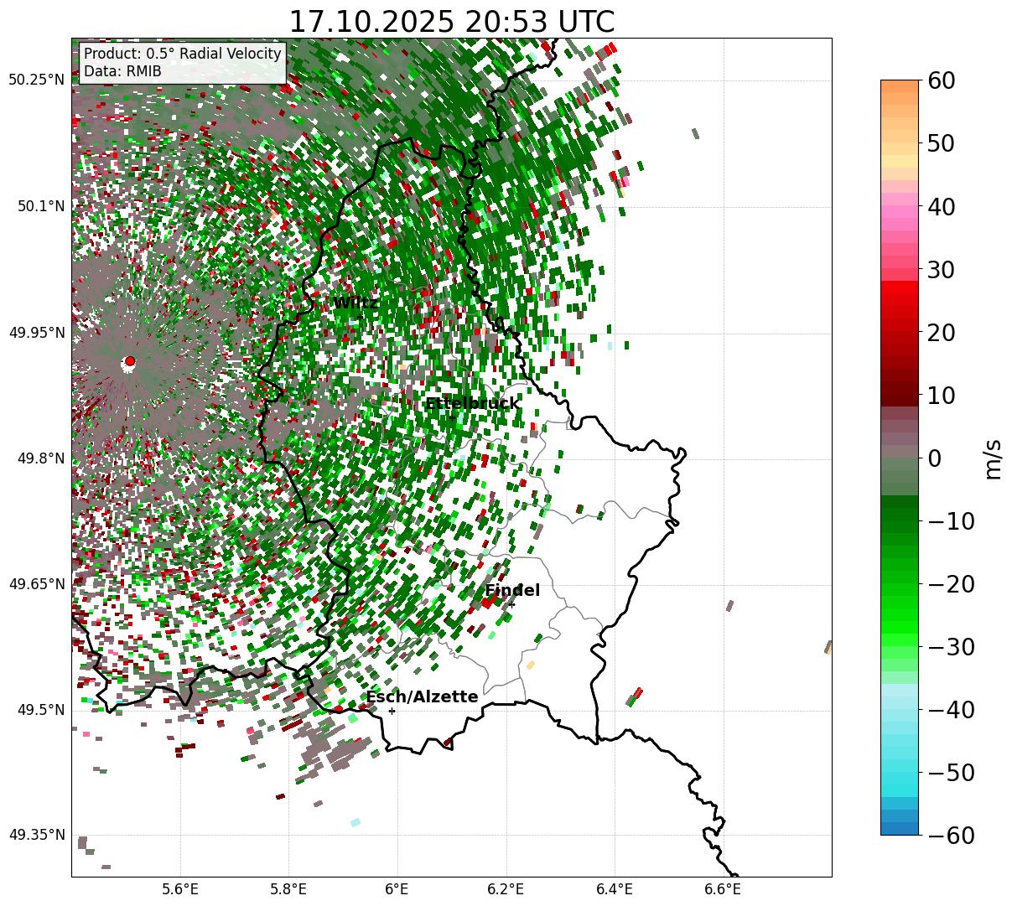
Task: Click the Findel label
Action: tap(512, 591)
